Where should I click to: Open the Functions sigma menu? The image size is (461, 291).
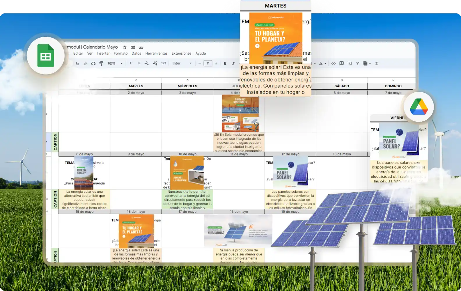[x=377, y=63]
